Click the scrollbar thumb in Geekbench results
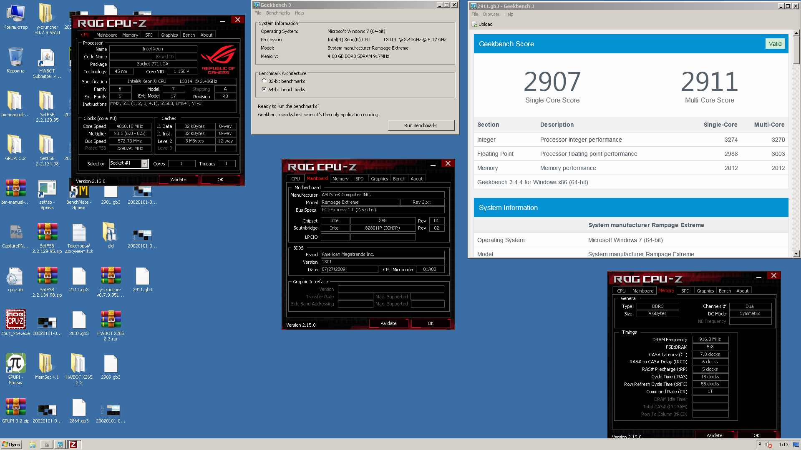 click(x=796, y=50)
